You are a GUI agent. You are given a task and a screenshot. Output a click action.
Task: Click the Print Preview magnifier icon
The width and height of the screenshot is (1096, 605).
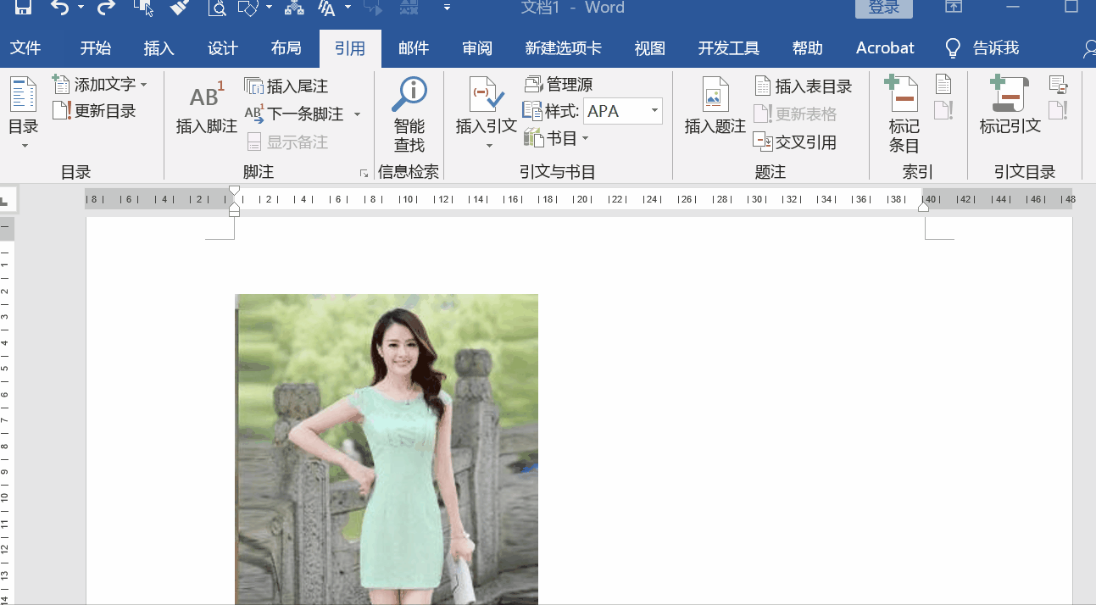pos(218,8)
